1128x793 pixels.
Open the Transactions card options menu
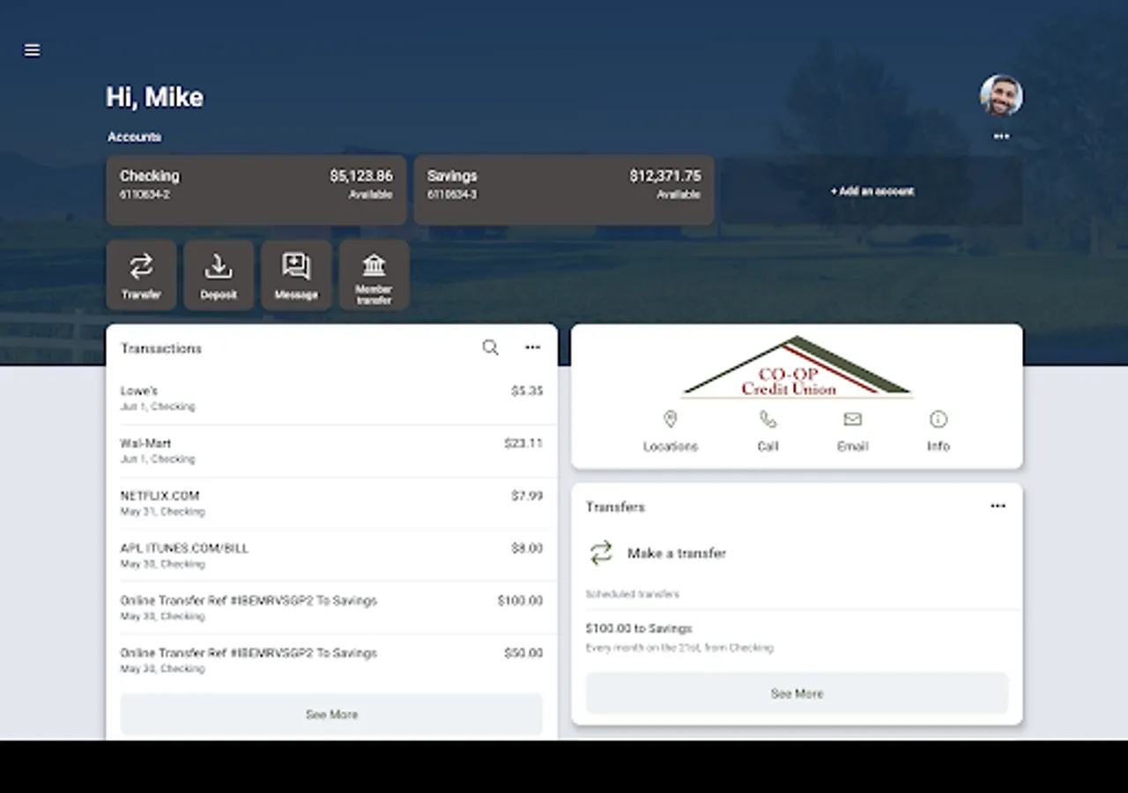pyautogui.click(x=533, y=348)
